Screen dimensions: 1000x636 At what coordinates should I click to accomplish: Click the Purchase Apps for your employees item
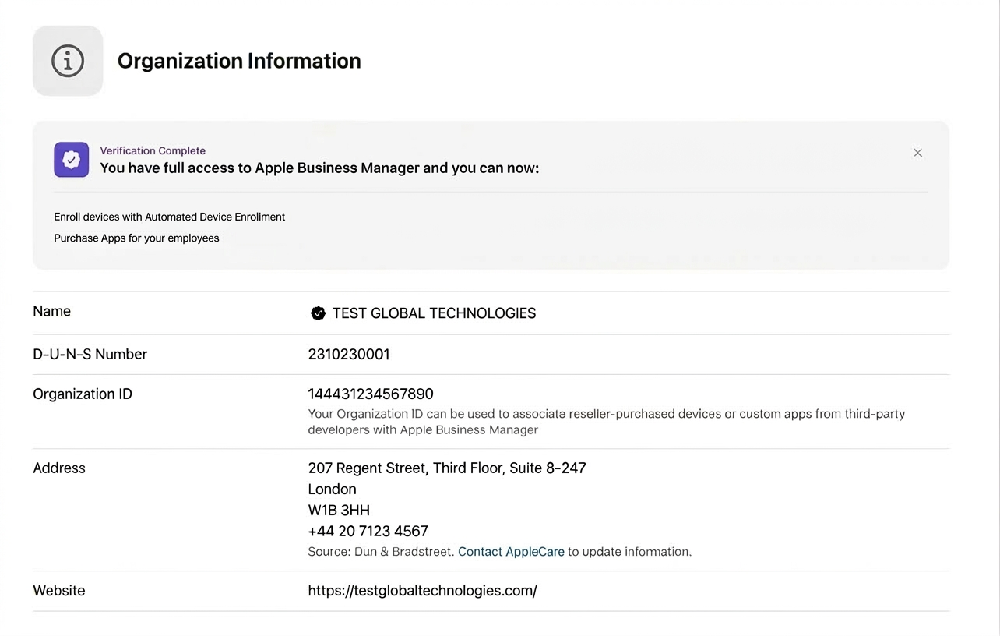136,238
